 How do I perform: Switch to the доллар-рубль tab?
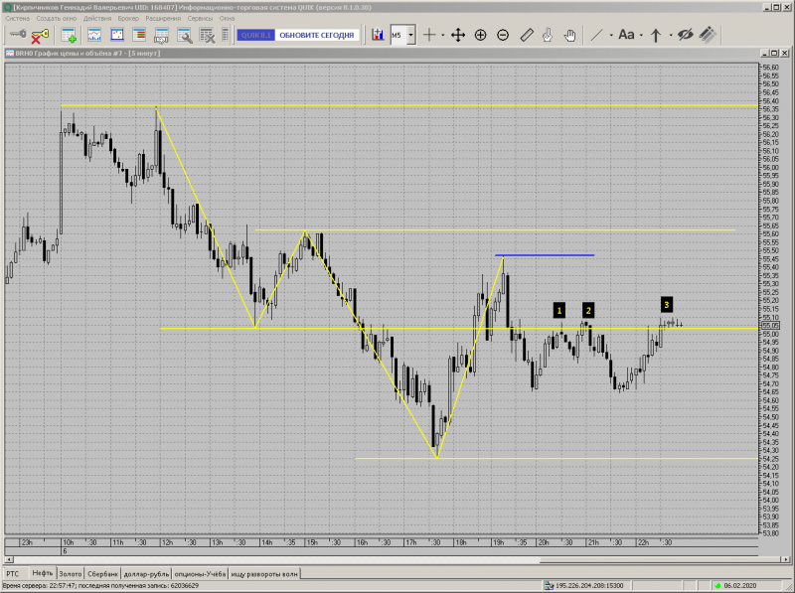(x=146, y=574)
